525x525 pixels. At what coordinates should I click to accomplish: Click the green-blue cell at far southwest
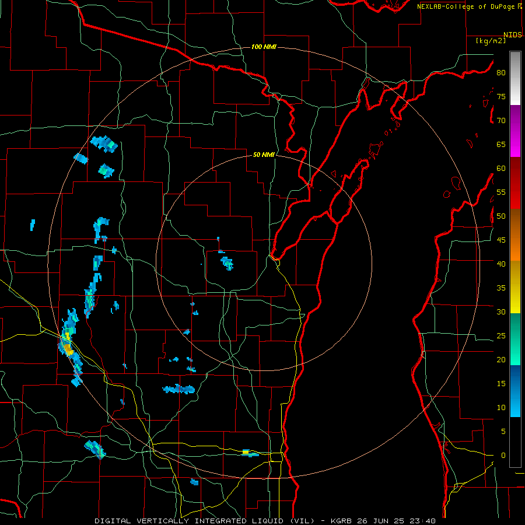tap(96, 449)
